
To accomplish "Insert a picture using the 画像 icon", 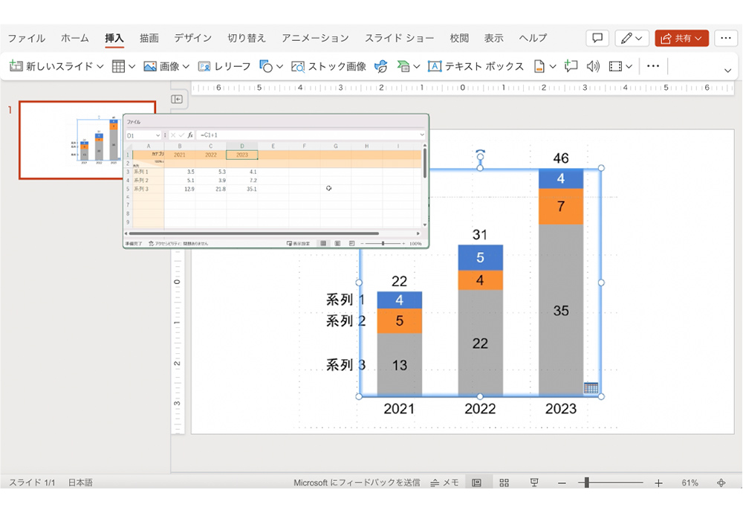I will point(150,66).
